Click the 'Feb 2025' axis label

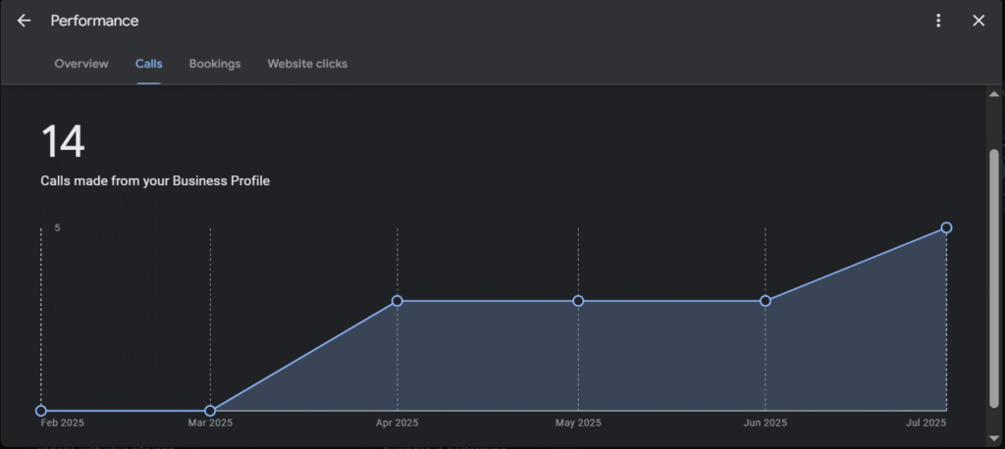(62, 424)
